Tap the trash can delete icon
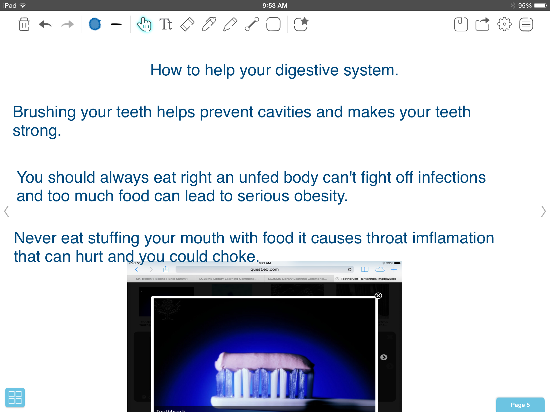The height and width of the screenshot is (412, 550). point(24,24)
